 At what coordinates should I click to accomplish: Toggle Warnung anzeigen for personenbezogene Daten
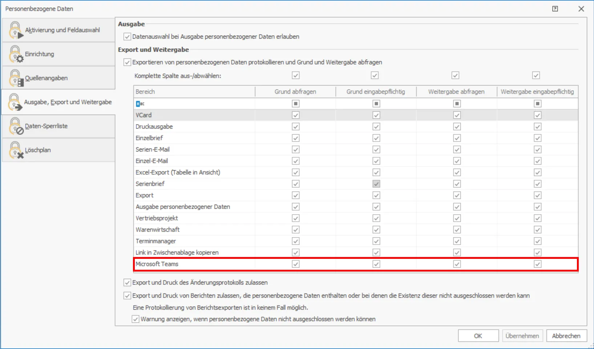pos(136,319)
